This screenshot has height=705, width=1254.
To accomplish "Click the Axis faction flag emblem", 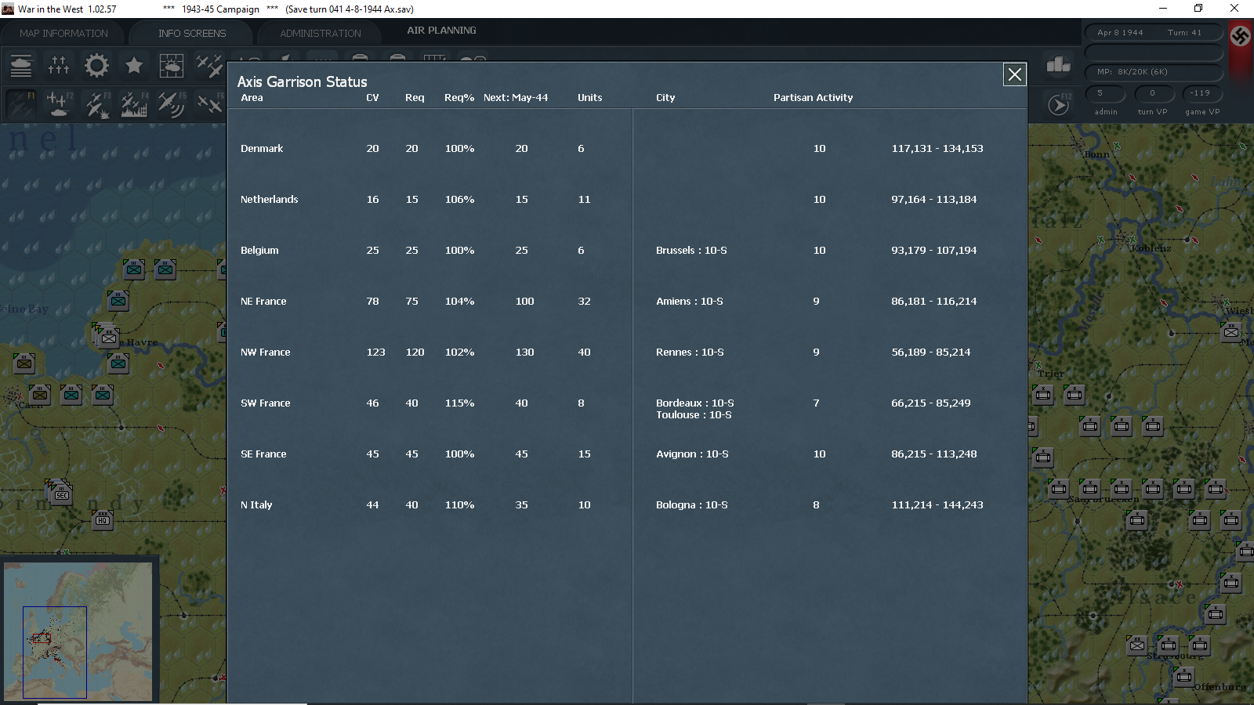I will pos(1241,37).
